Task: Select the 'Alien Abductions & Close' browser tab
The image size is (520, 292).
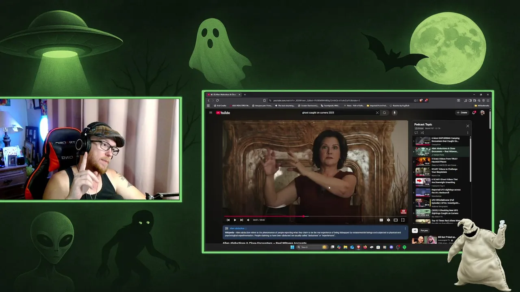Action: tap(223, 94)
